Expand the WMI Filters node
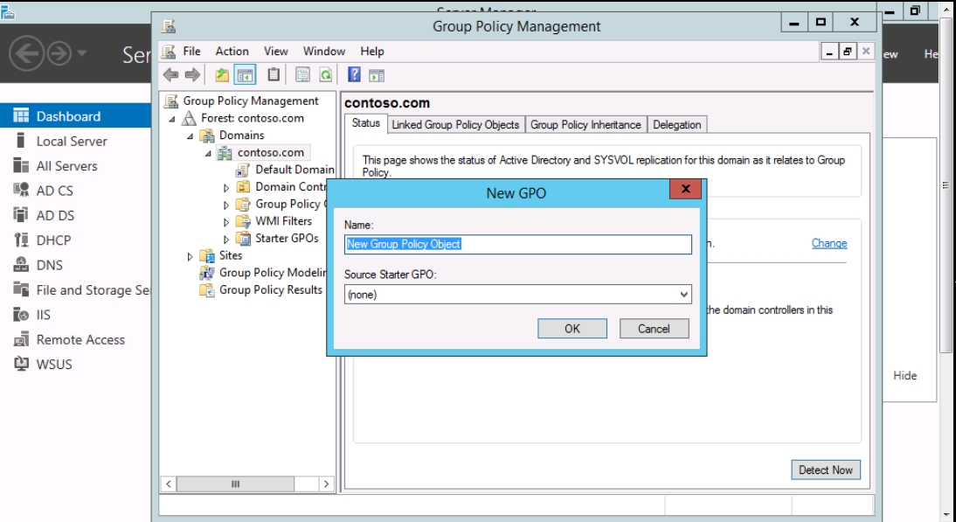The width and height of the screenshot is (956, 522). pos(226,222)
